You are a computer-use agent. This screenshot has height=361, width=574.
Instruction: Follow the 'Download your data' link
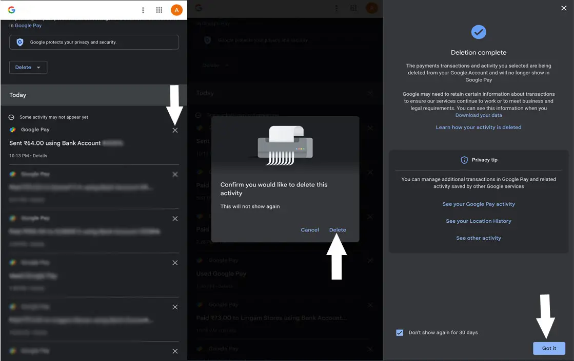click(479, 115)
